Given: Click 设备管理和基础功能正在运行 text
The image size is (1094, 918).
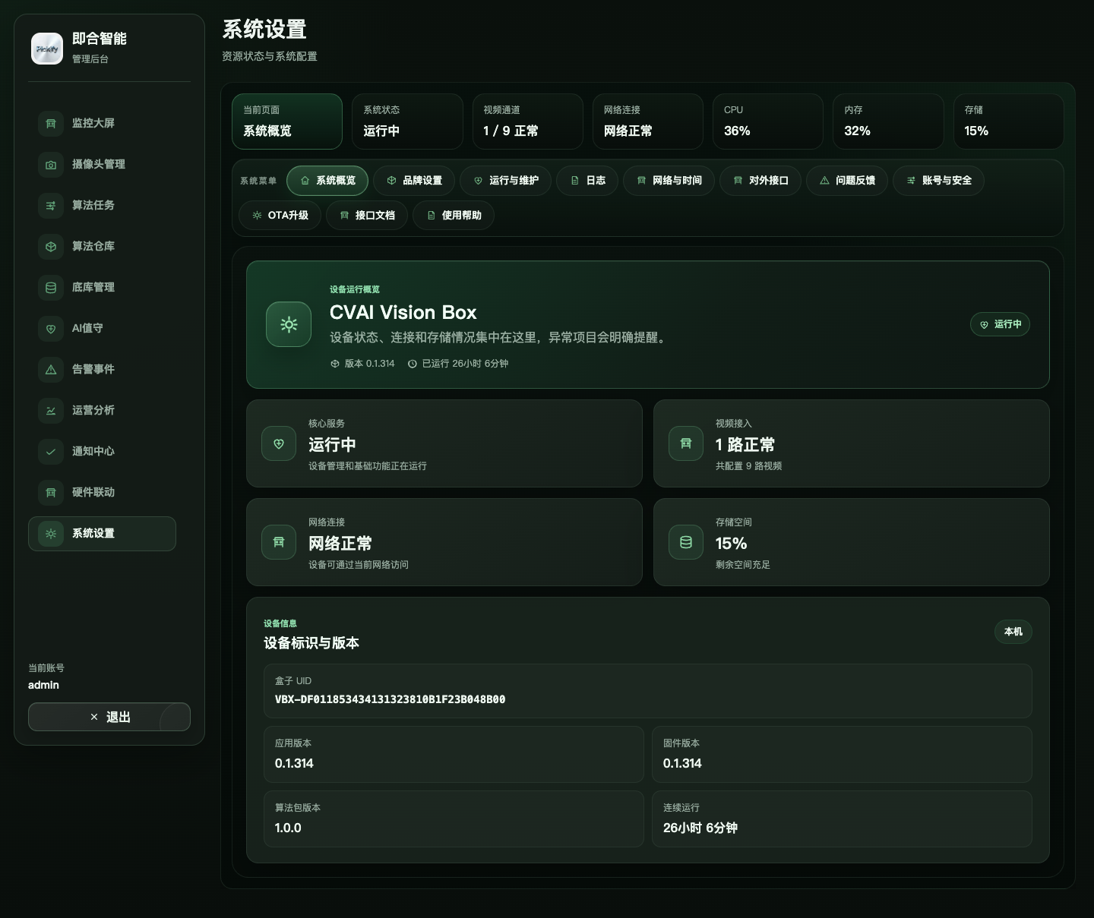Looking at the screenshot, I should tap(368, 466).
